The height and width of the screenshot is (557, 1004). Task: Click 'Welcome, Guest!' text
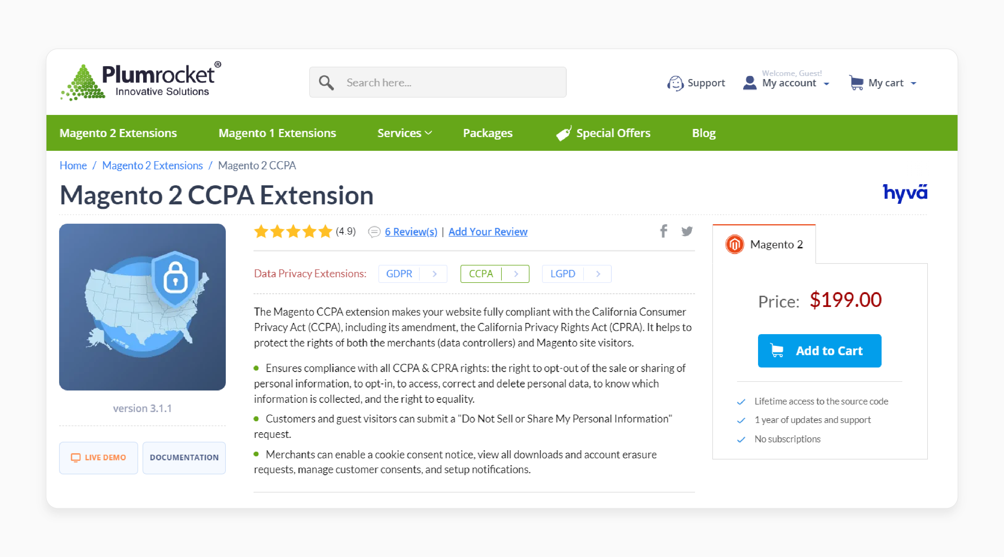coord(792,73)
